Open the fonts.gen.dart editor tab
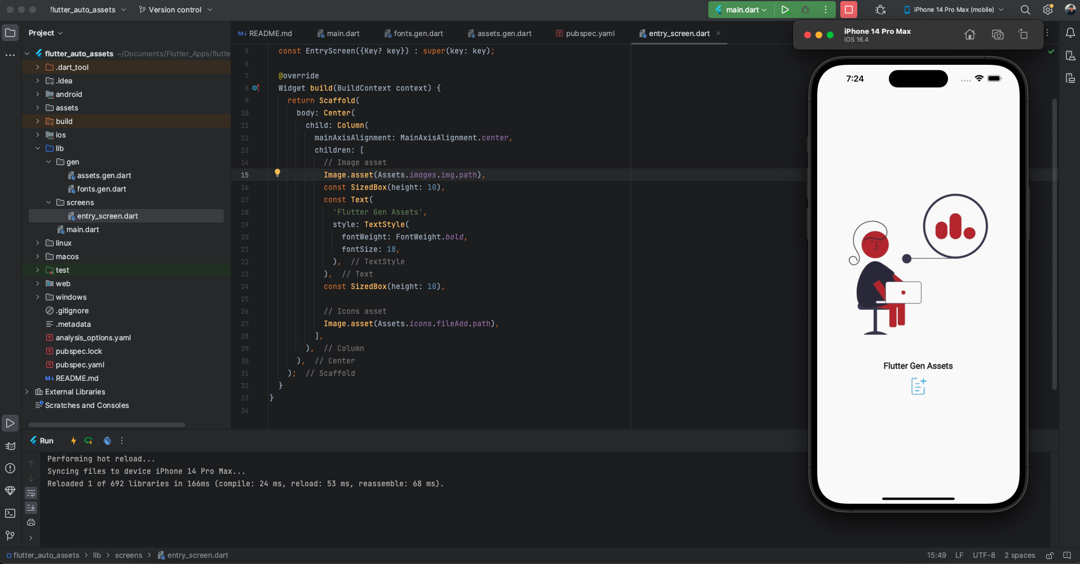 (x=418, y=33)
